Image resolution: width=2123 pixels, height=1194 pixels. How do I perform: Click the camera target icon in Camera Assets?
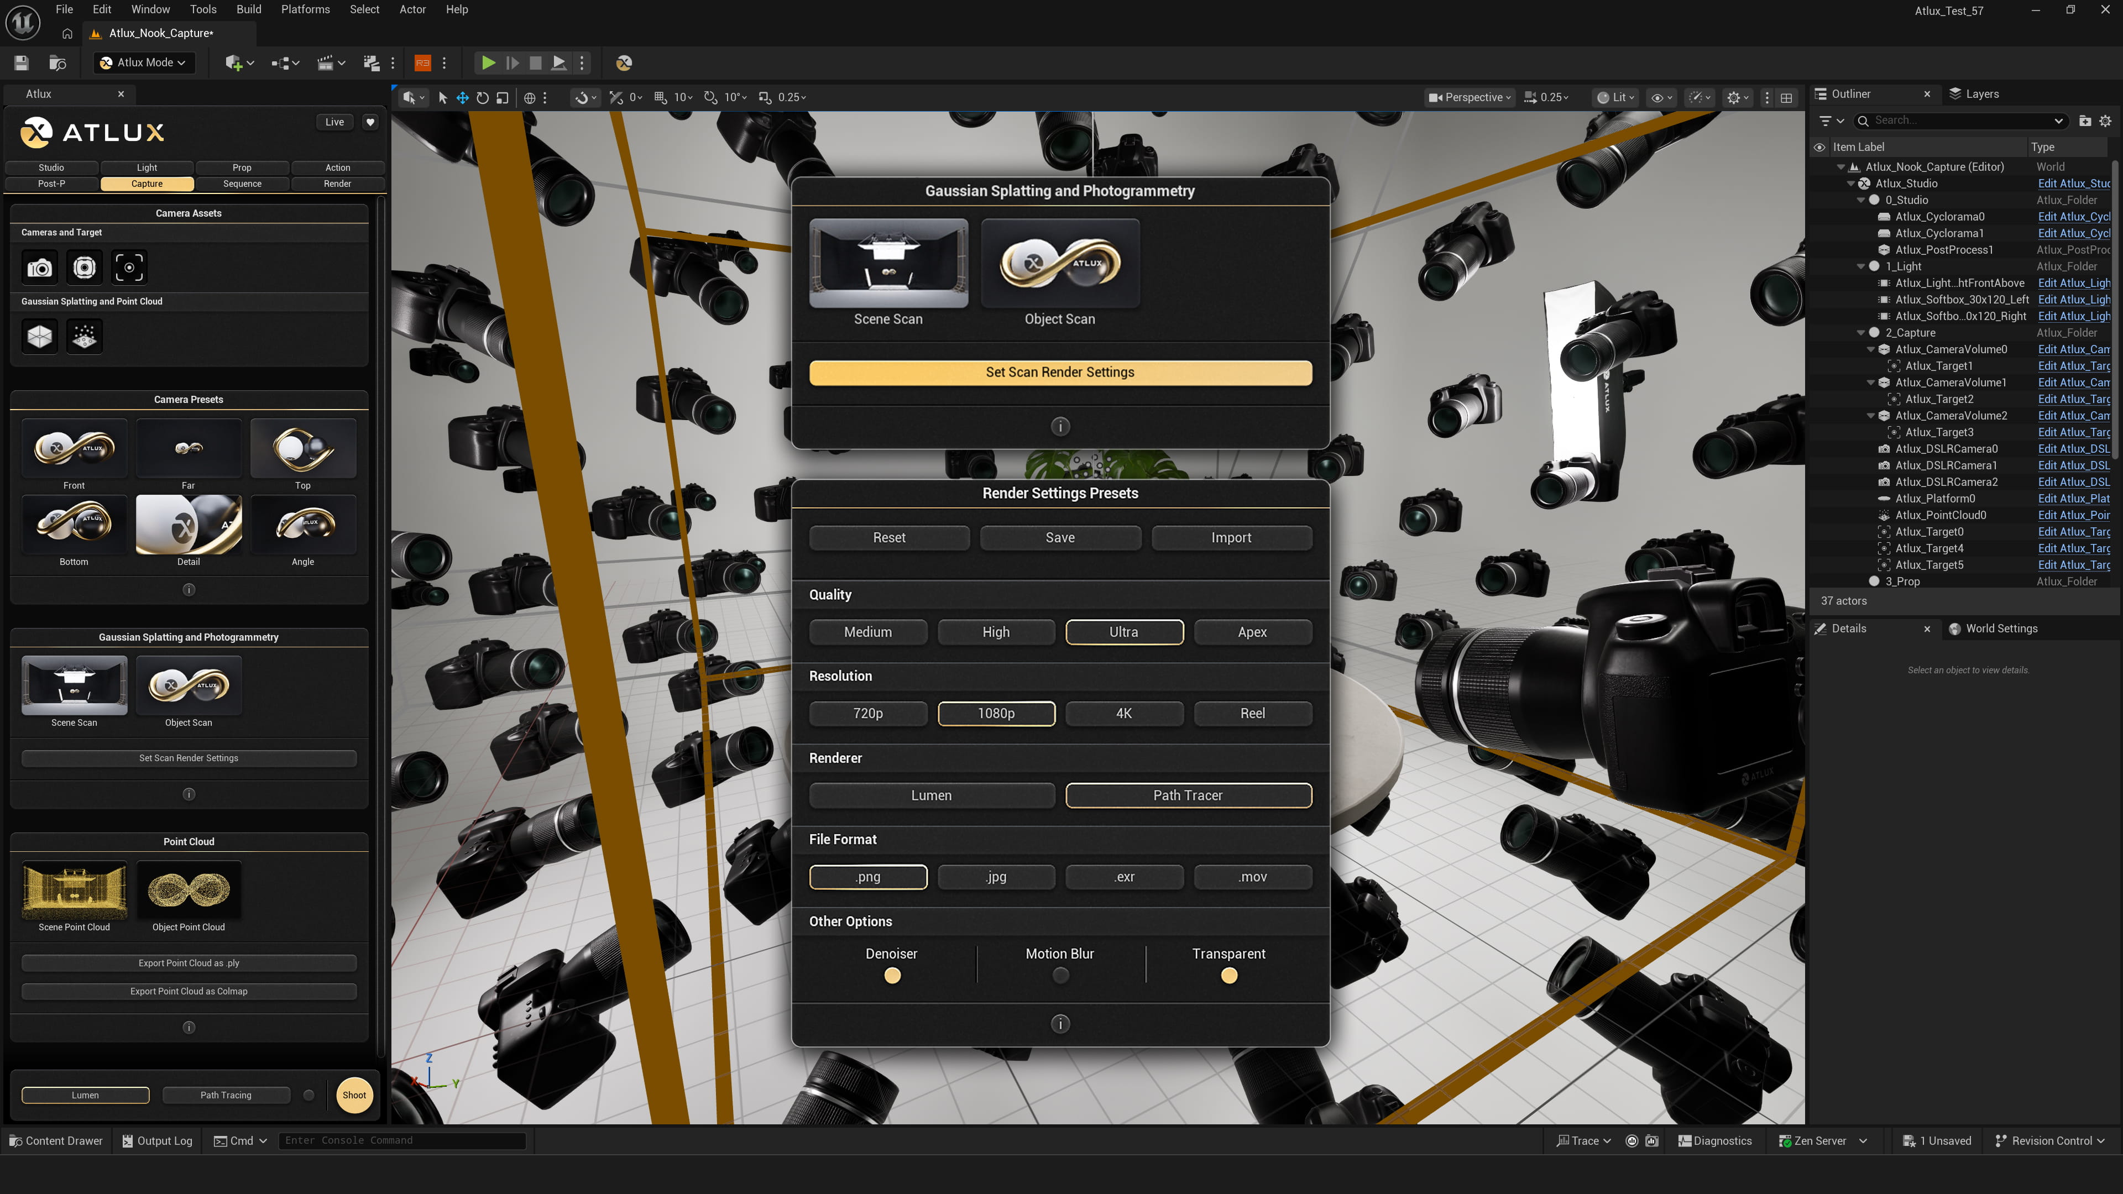(129, 267)
